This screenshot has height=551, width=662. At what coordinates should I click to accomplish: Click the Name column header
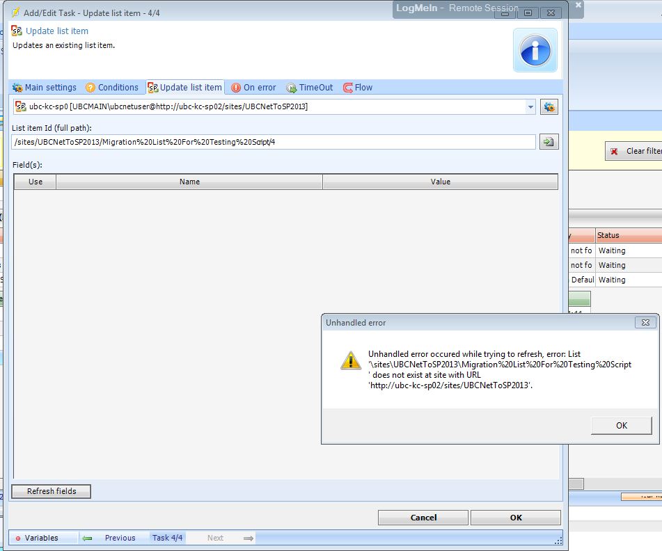189,182
